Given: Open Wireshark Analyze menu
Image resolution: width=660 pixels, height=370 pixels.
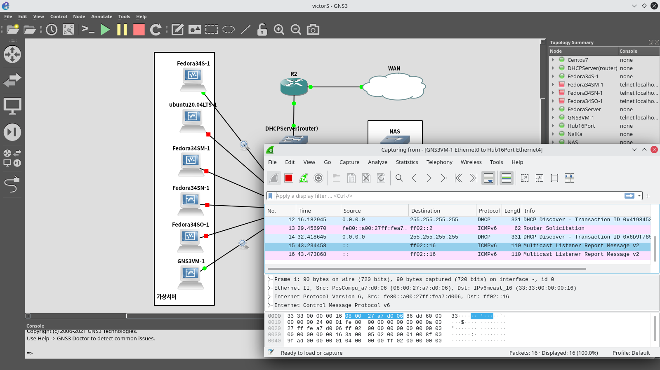Looking at the screenshot, I should 377,162.
